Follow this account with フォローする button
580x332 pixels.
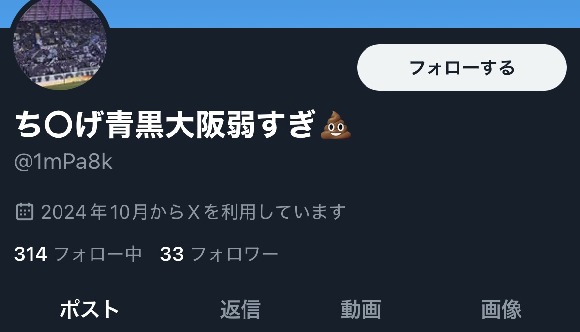(x=461, y=67)
